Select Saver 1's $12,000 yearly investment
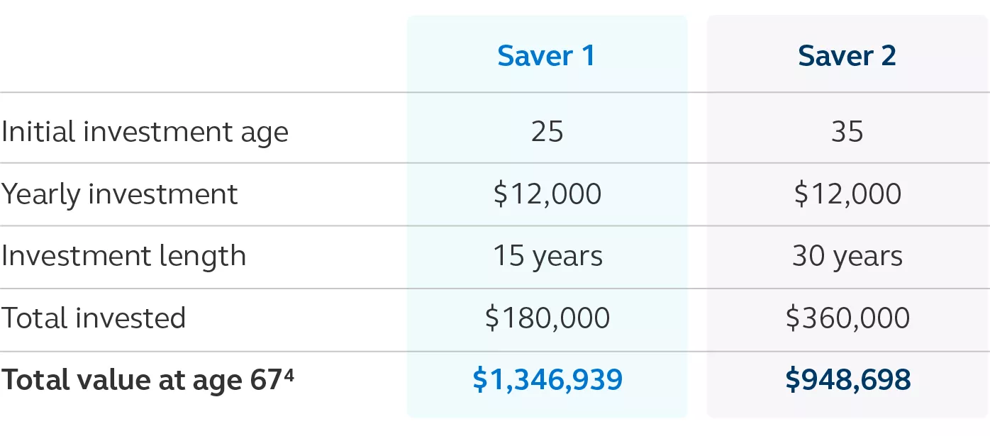This screenshot has height=436, width=990. pos(547,194)
